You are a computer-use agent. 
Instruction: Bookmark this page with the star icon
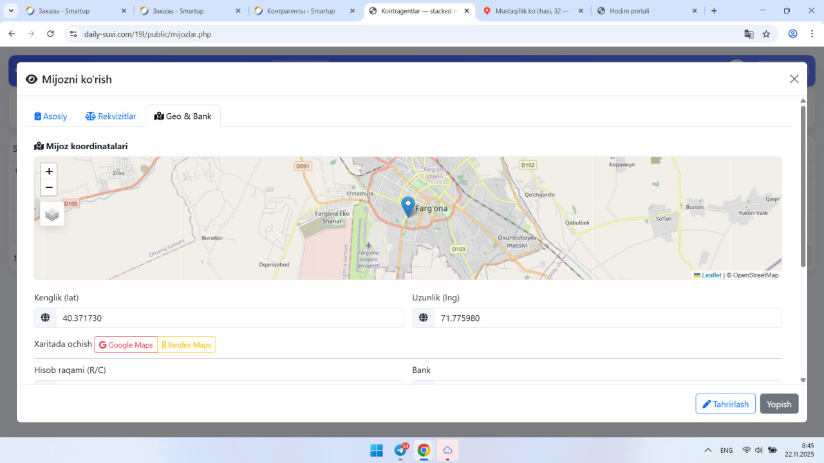(766, 34)
